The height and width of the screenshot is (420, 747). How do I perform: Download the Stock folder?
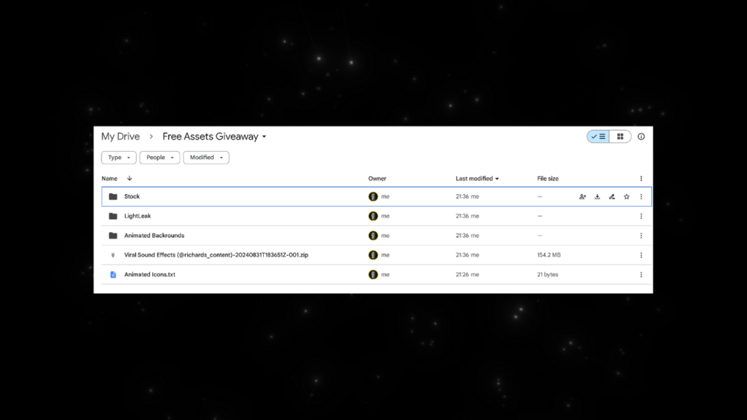click(x=597, y=197)
